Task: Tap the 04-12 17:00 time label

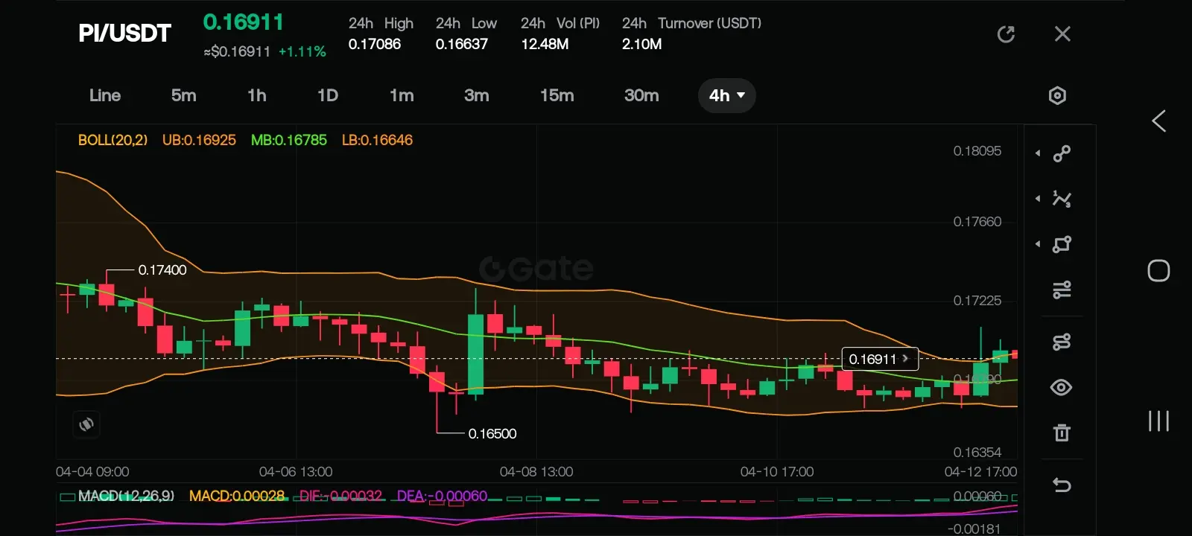Action: (980, 472)
